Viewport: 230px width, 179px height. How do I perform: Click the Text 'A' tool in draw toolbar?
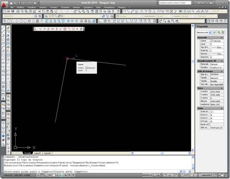click(3, 99)
